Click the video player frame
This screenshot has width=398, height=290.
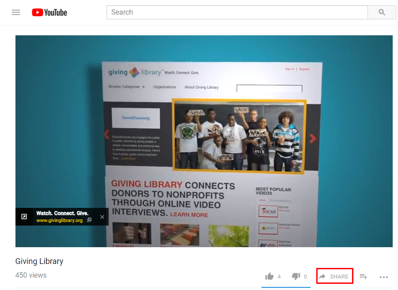(x=204, y=141)
